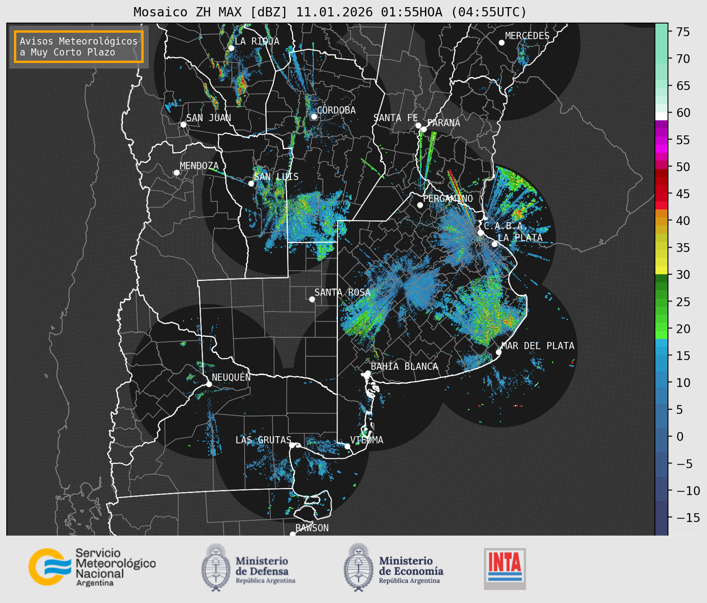Click the SAN JUAN city marker dot

(183, 125)
